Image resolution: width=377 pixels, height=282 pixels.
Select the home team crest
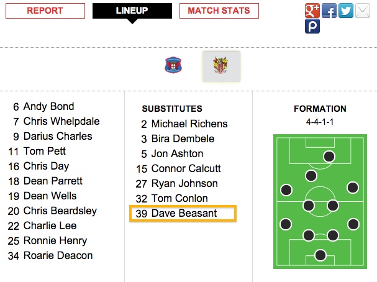click(173, 65)
